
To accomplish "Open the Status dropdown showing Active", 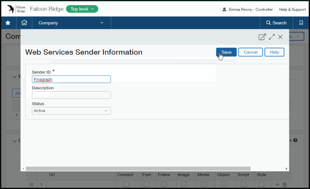I will (x=71, y=111).
